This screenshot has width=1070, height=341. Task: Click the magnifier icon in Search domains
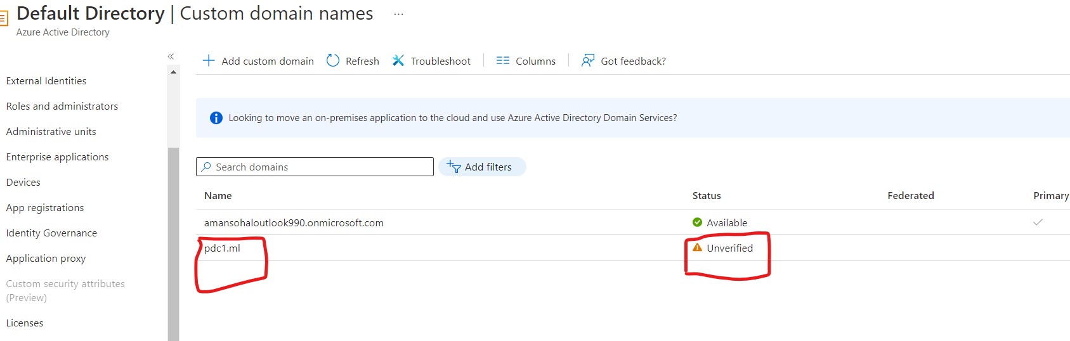206,167
